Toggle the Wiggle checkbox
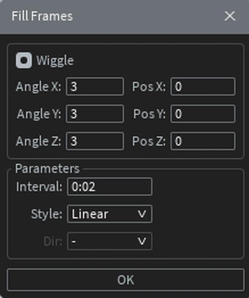 point(24,61)
